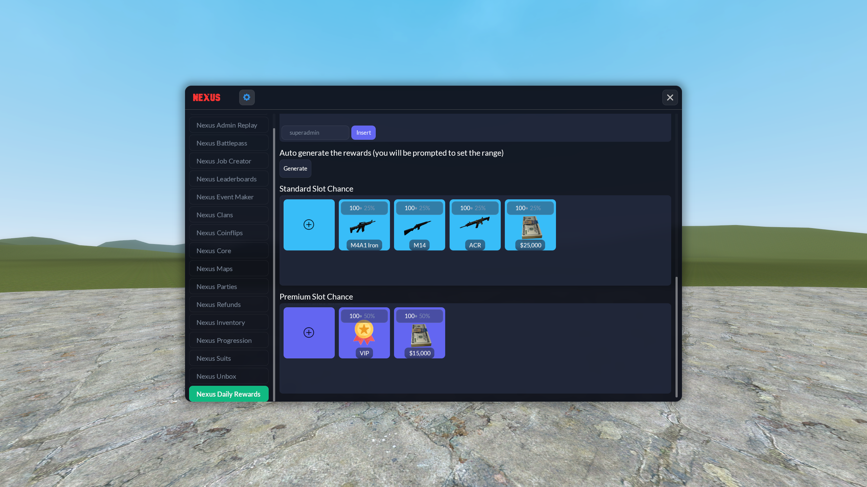
Task: Select Nexus Daily Rewards in sidebar
Action: pyautogui.click(x=229, y=394)
